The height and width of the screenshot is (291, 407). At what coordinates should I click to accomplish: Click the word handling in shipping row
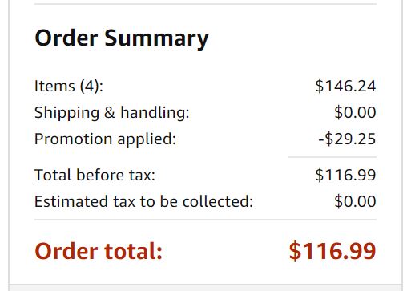pyautogui.click(x=155, y=112)
